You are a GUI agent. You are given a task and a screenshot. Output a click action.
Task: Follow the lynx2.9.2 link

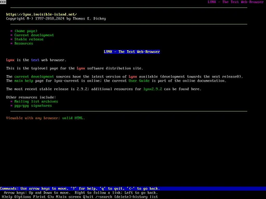(x=153, y=89)
